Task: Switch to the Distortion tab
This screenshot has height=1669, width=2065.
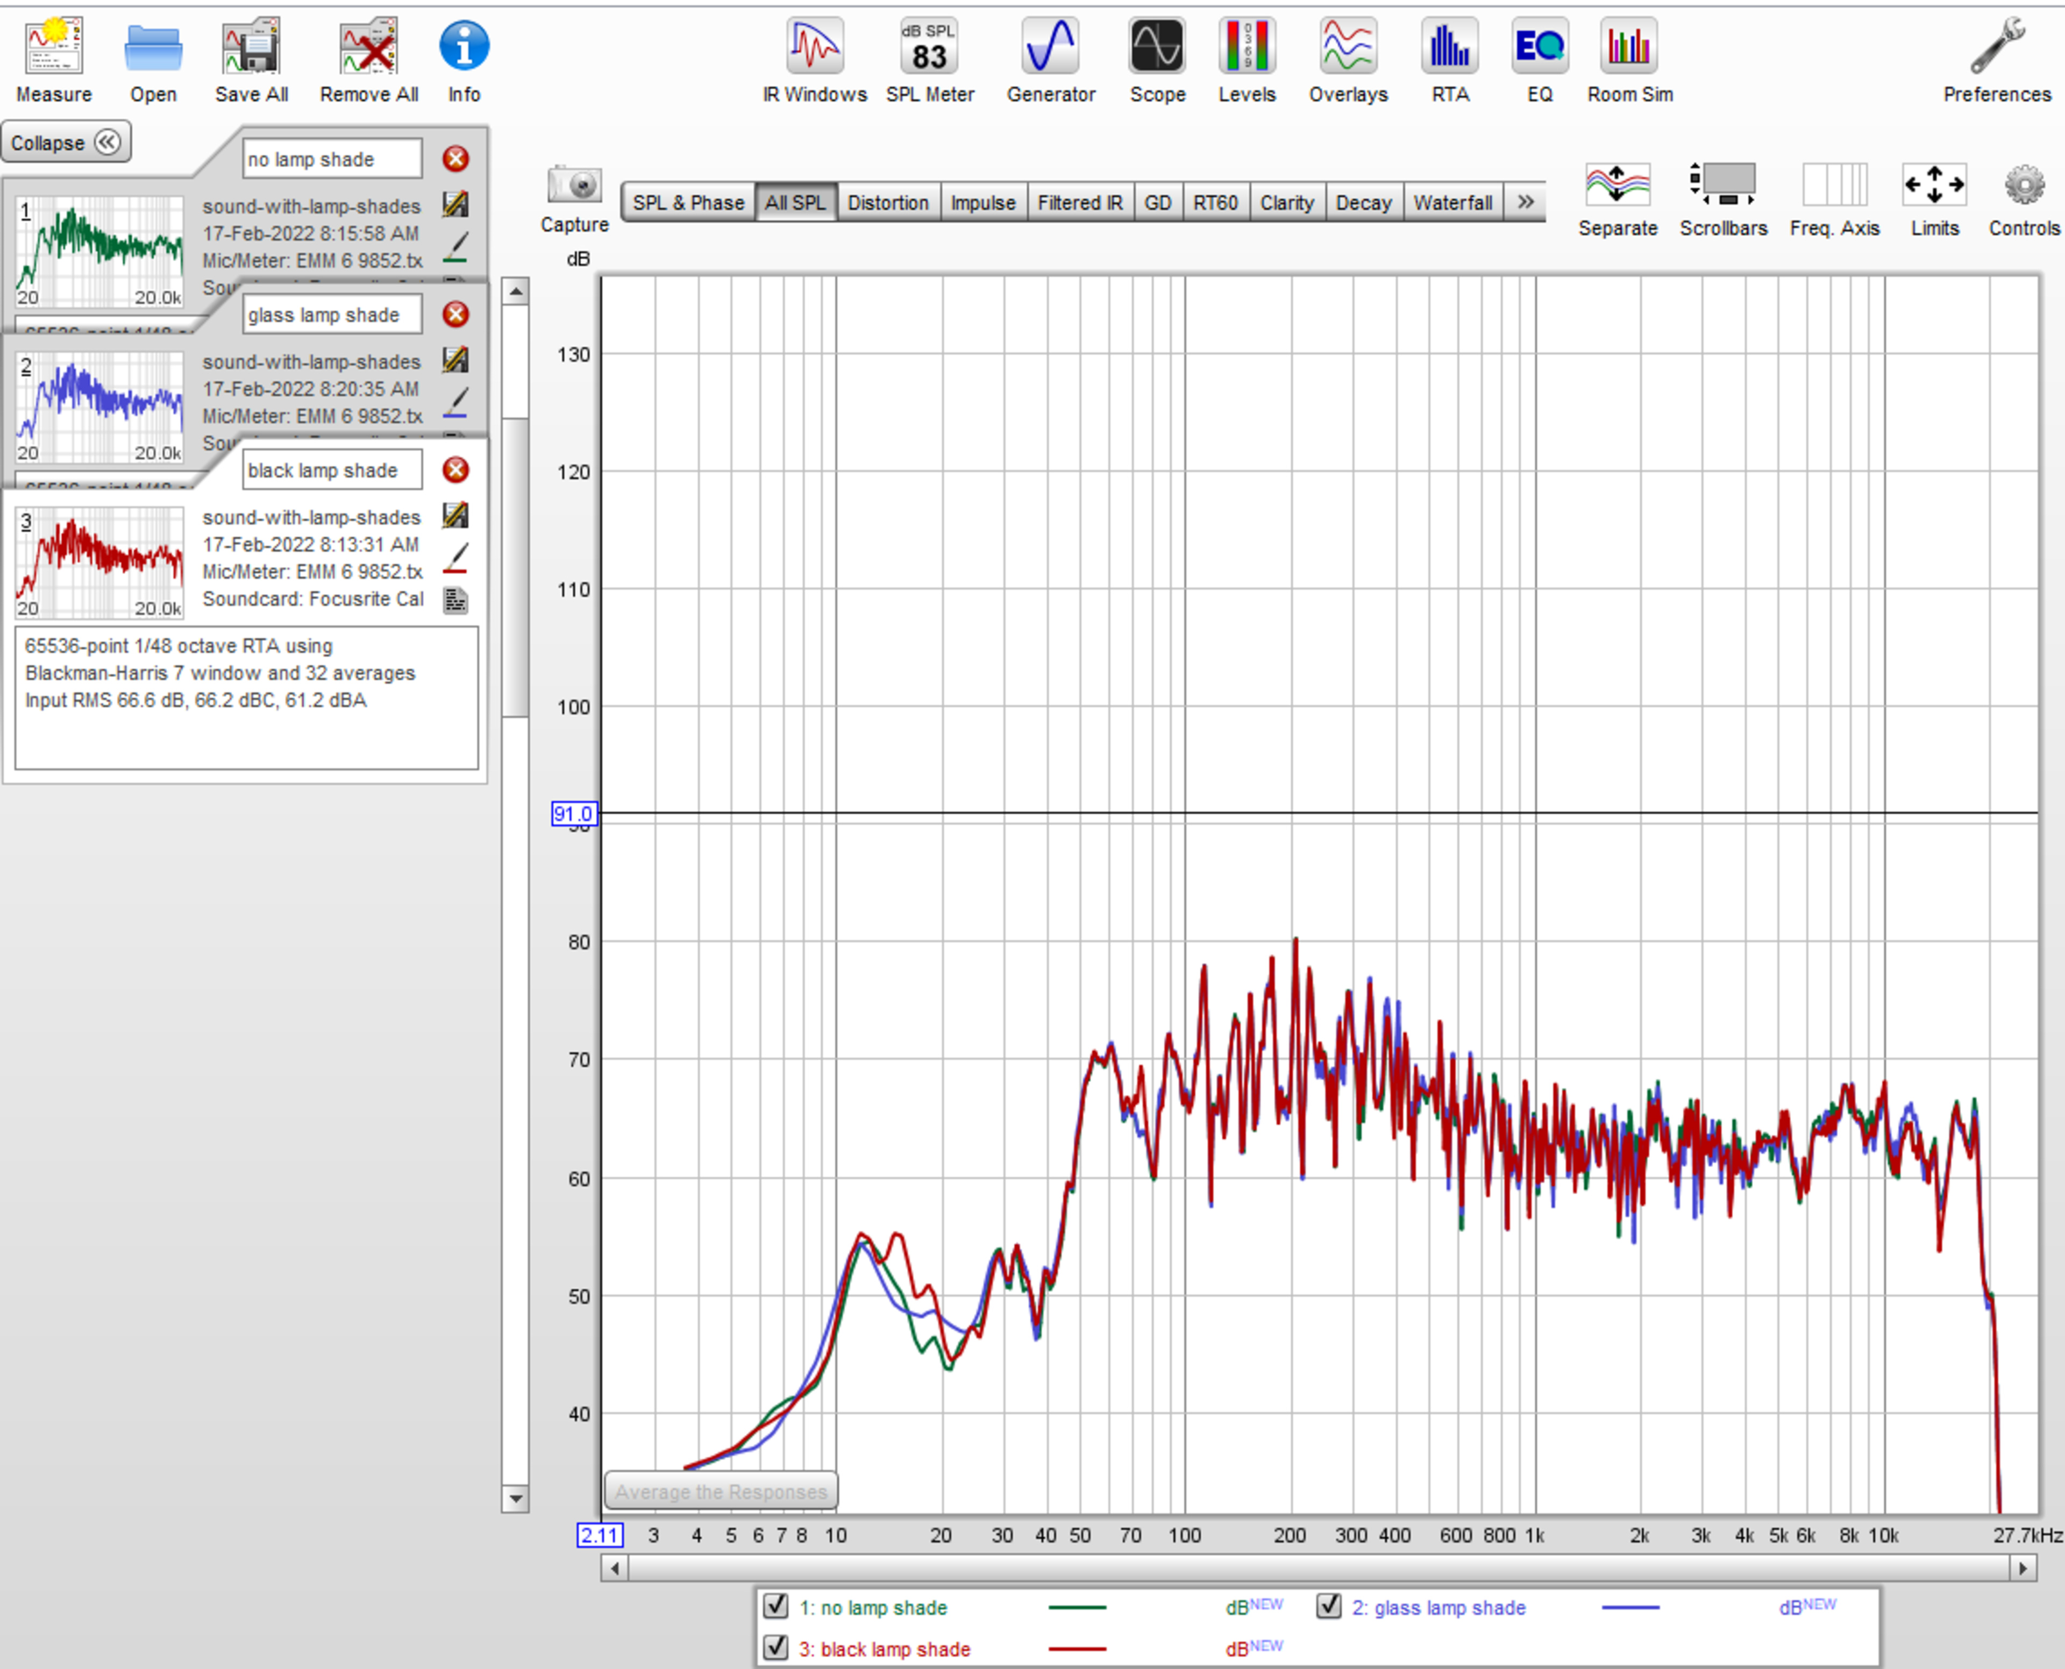Action: coord(887,202)
